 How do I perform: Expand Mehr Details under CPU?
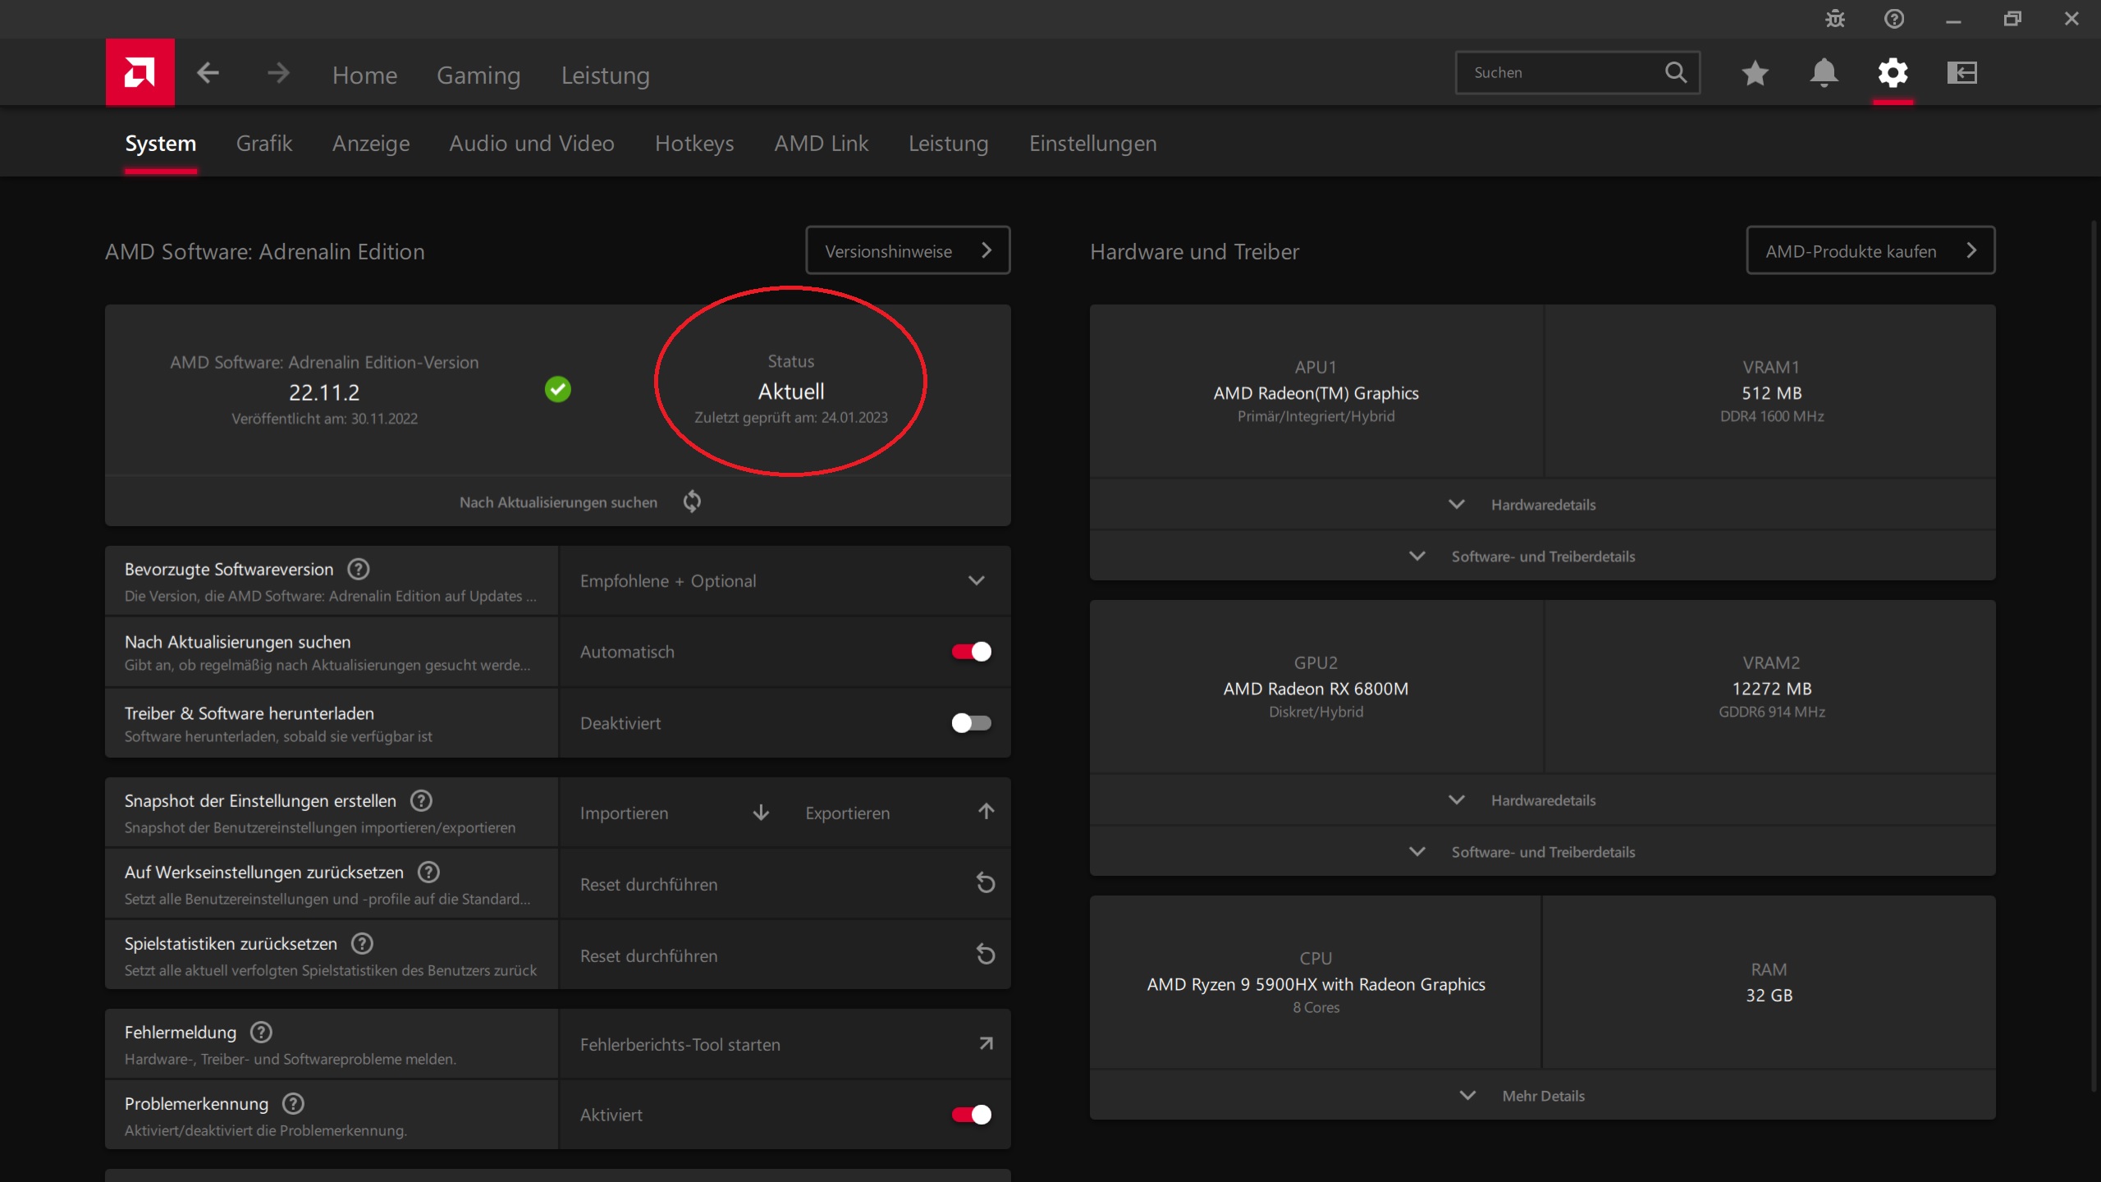click(x=1541, y=1096)
